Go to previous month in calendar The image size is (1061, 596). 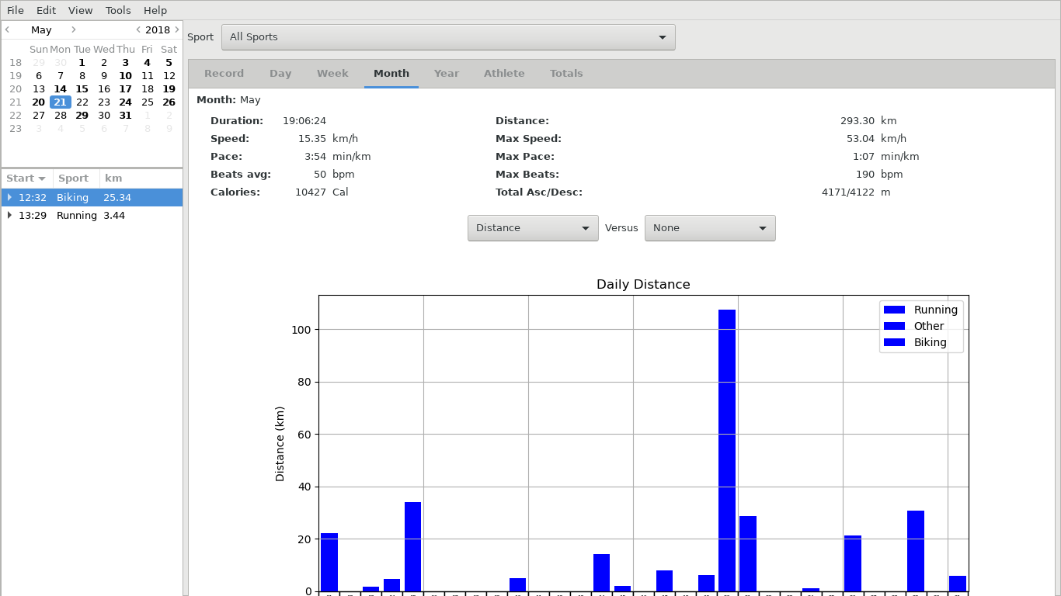8,29
